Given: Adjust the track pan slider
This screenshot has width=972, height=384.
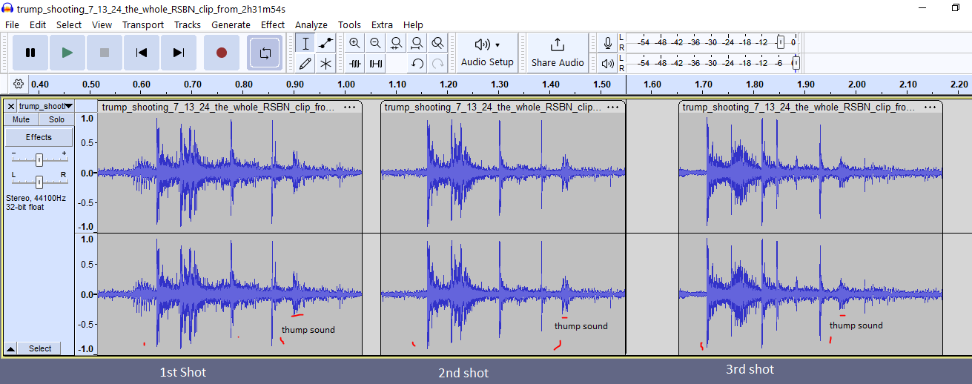Looking at the screenshot, I should tap(39, 182).
